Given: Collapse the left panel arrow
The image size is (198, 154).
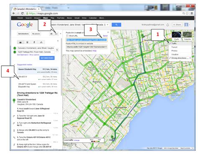Looking at the screenshot, I should point(61,34).
